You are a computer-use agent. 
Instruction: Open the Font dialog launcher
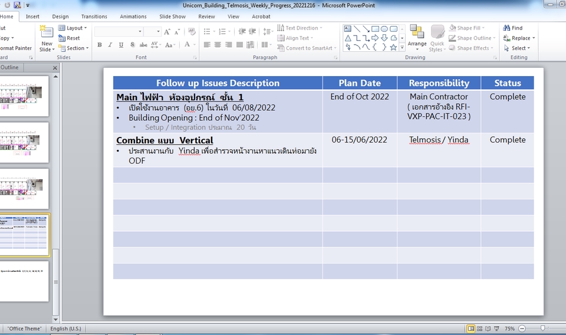click(195, 58)
